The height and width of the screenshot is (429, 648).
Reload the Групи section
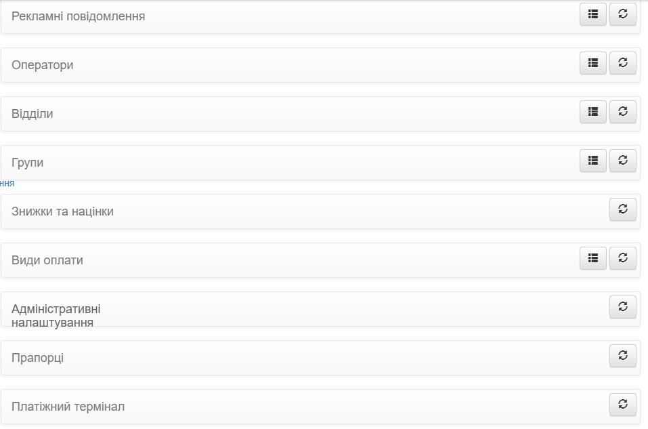click(623, 161)
